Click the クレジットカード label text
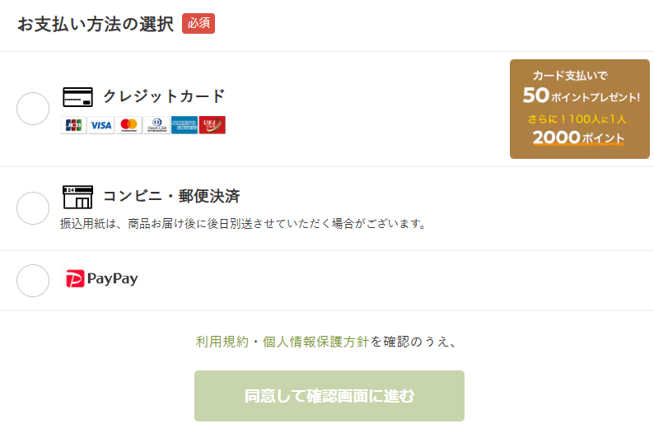 164,96
